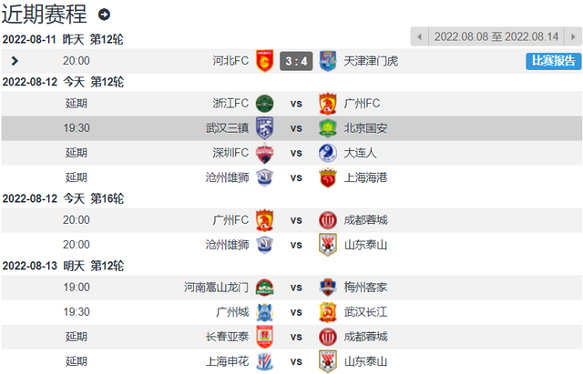Screen dimensions: 583x374
Task: Click the 大连人 blue round crest
Action: pos(328,153)
